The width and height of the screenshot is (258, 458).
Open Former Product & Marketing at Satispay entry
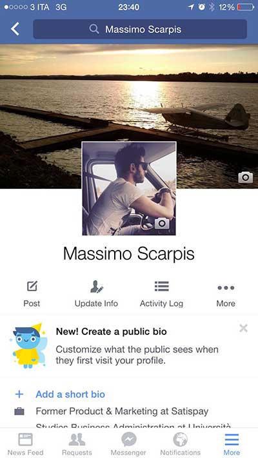(x=122, y=411)
